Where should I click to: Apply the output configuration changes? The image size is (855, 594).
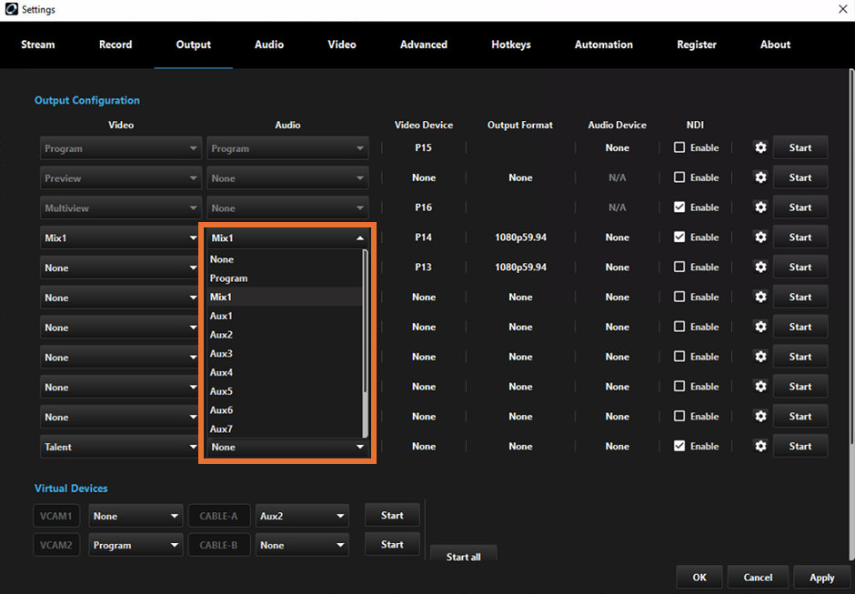821,577
